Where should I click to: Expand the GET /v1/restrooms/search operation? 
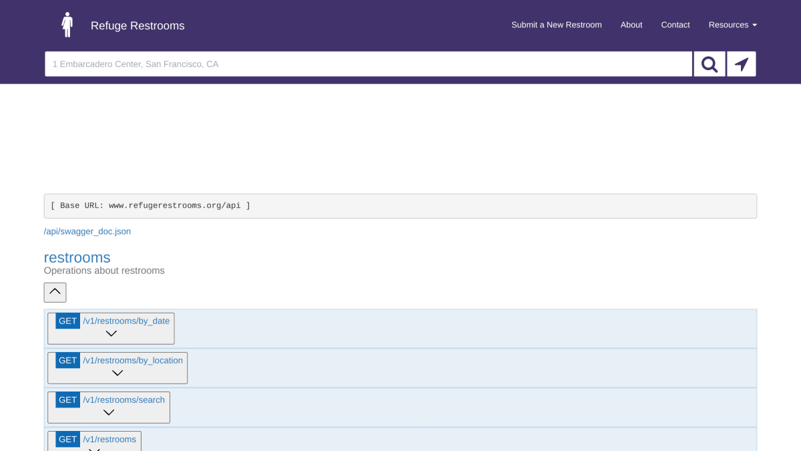[109, 407]
